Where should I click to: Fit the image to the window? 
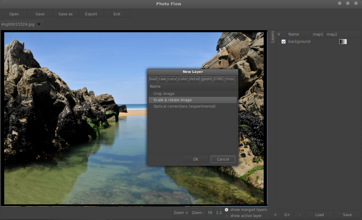tap(210, 212)
